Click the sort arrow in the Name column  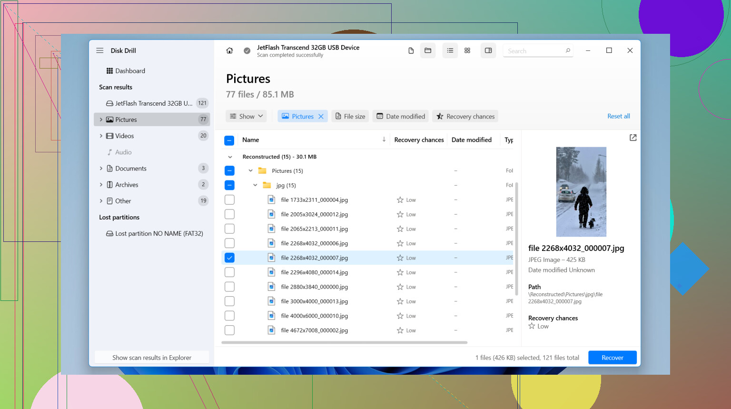point(384,140)
